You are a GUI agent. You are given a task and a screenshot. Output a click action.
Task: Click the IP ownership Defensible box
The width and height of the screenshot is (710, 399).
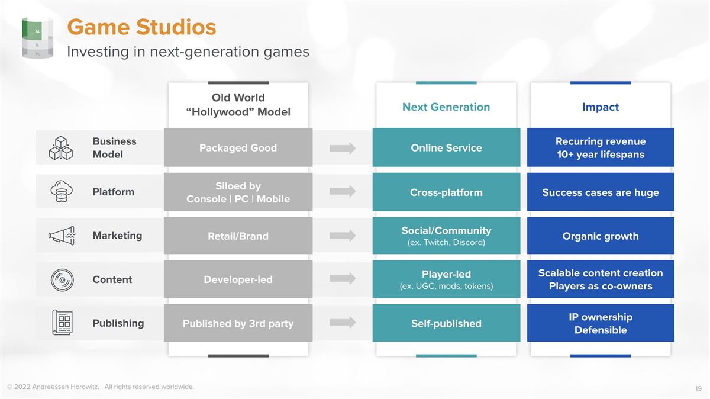pyautogui.click(x=600, y=323)
